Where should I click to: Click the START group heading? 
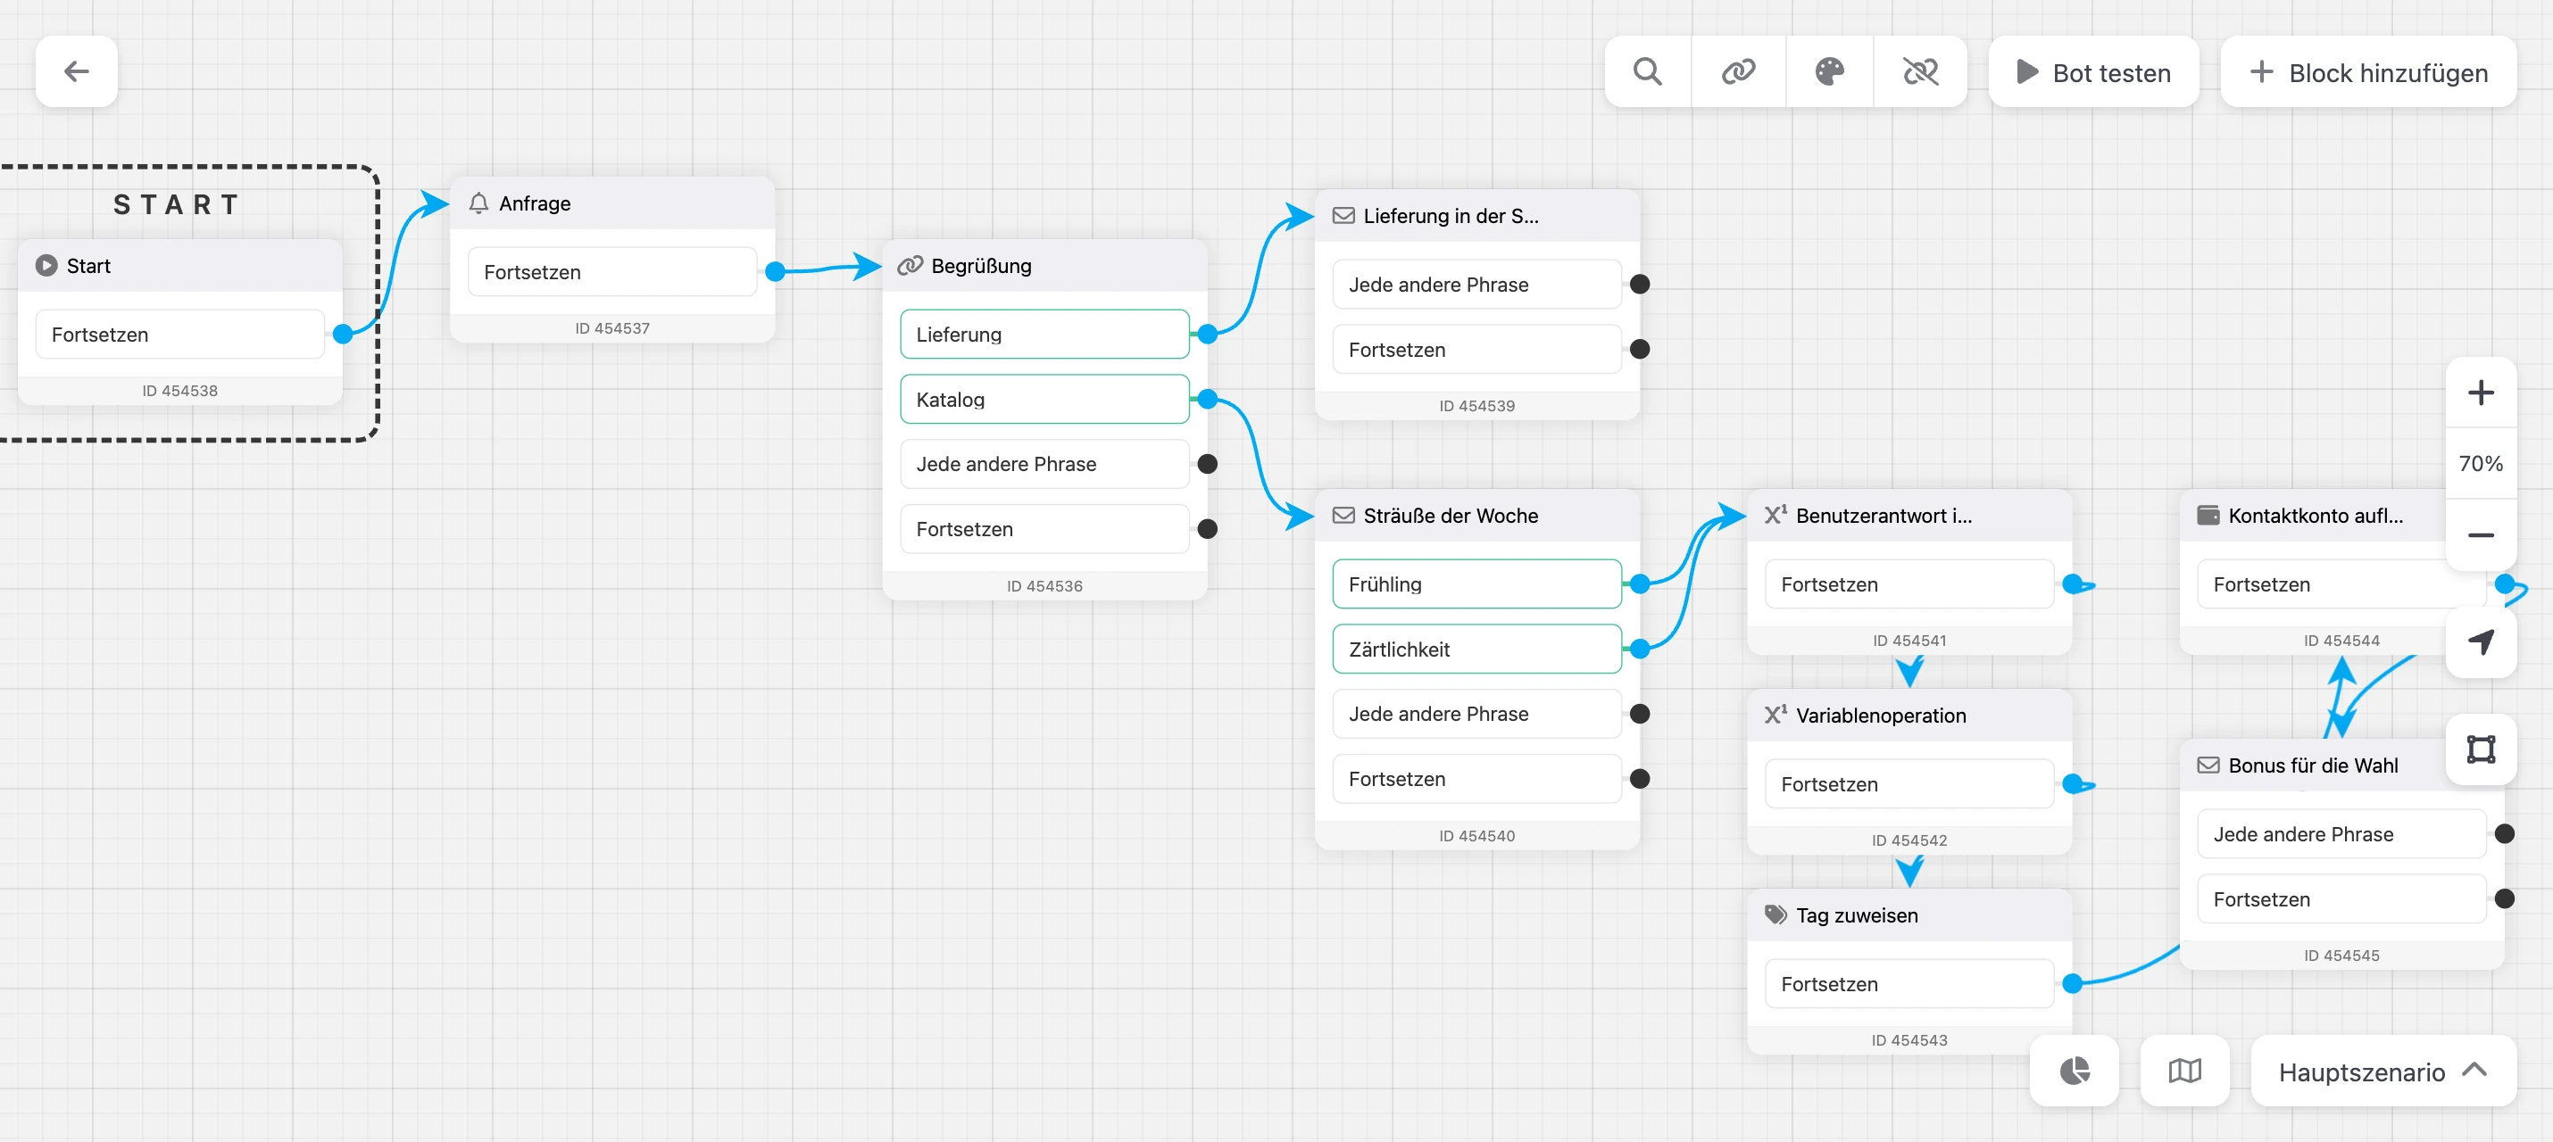click(177, 205)
